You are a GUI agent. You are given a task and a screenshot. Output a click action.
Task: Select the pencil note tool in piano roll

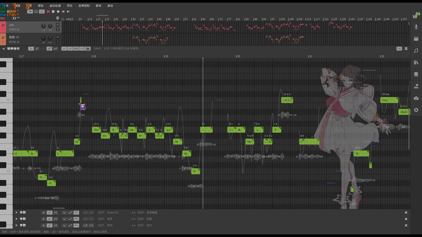click(37, 49)
